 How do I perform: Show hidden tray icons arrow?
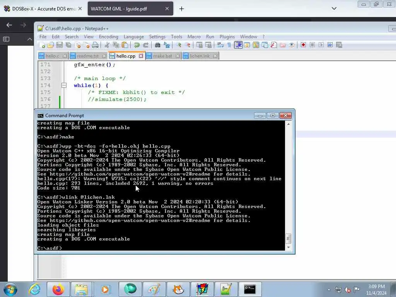(329, 290)
